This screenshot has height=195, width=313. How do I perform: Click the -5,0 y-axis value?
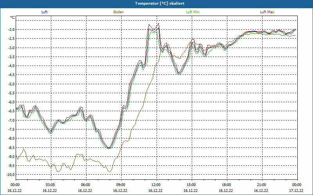pos(12,84)
